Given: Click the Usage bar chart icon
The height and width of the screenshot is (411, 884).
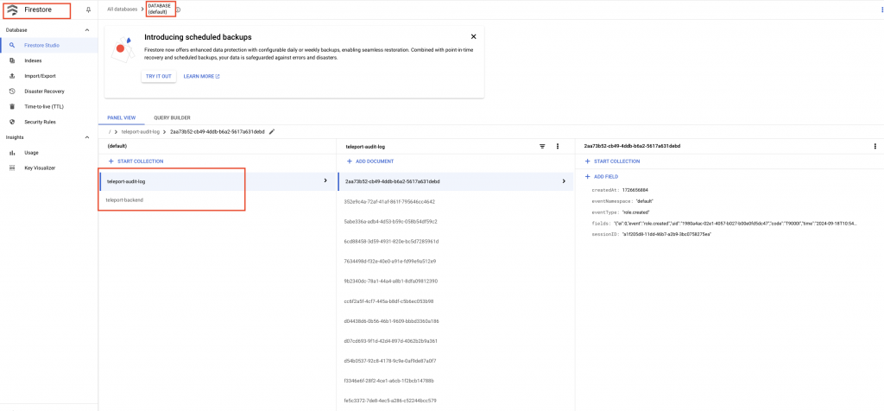Looking at the screenshot, I should click(12, 152).
